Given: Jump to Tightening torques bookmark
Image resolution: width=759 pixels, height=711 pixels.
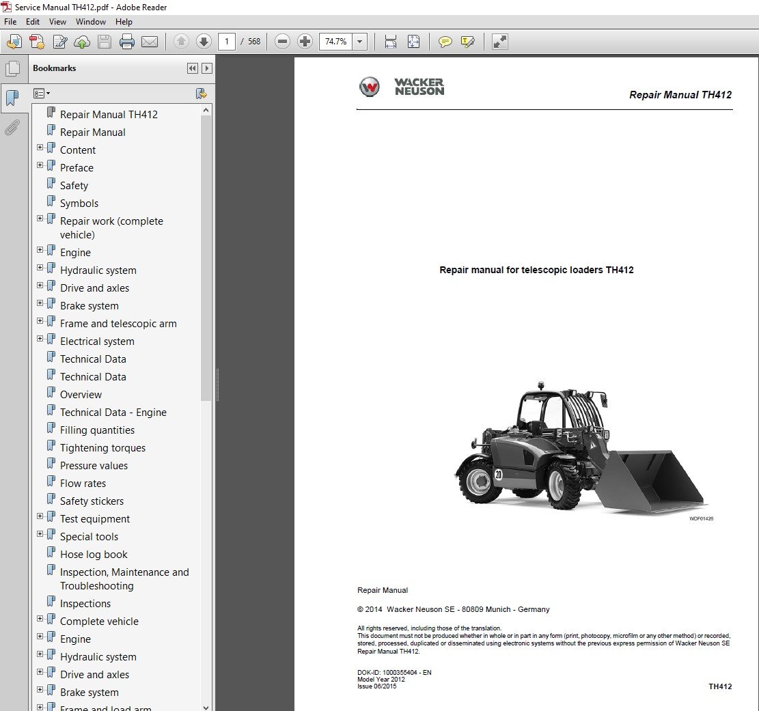Looking at the screenshot, I should (x=102, y=448).
